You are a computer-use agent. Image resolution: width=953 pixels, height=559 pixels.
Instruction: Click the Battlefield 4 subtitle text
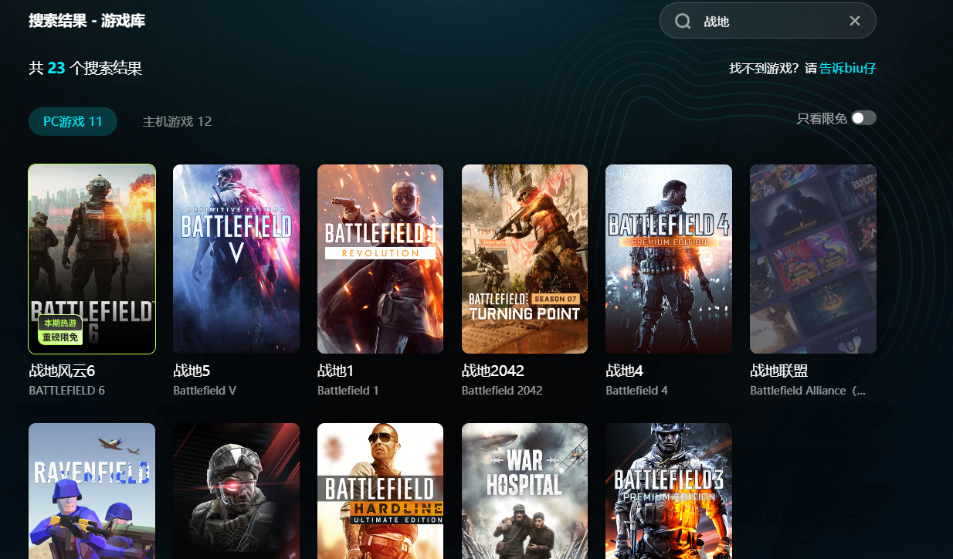637,391
